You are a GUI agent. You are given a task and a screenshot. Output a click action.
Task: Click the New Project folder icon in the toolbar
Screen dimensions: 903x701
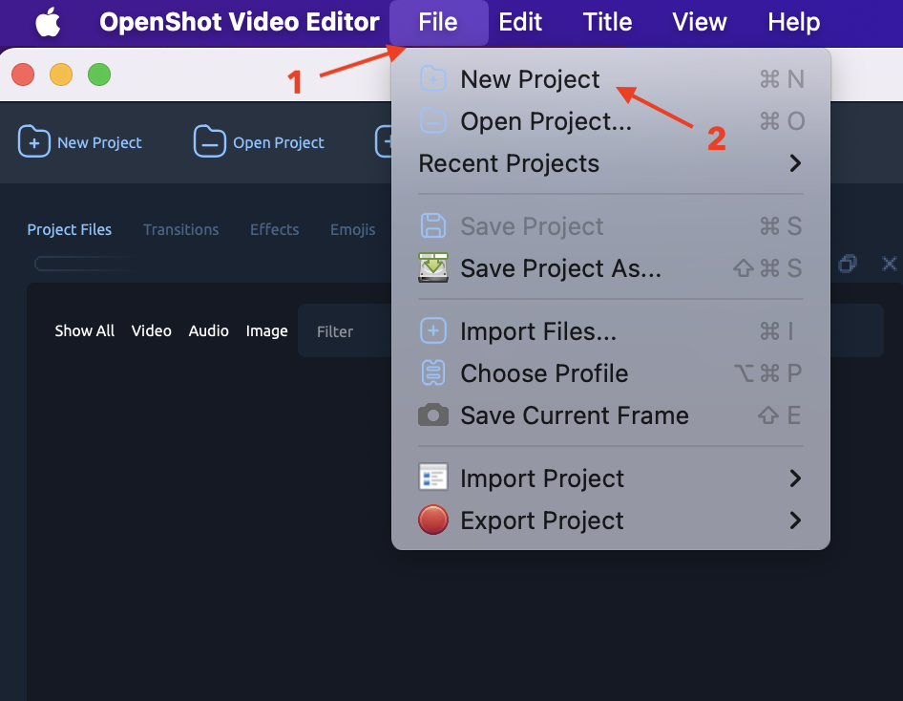coord(34,141)
